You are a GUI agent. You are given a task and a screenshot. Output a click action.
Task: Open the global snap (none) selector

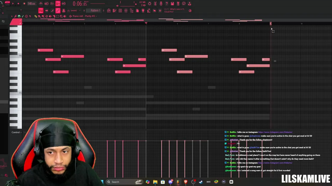[x=75, y=11]
